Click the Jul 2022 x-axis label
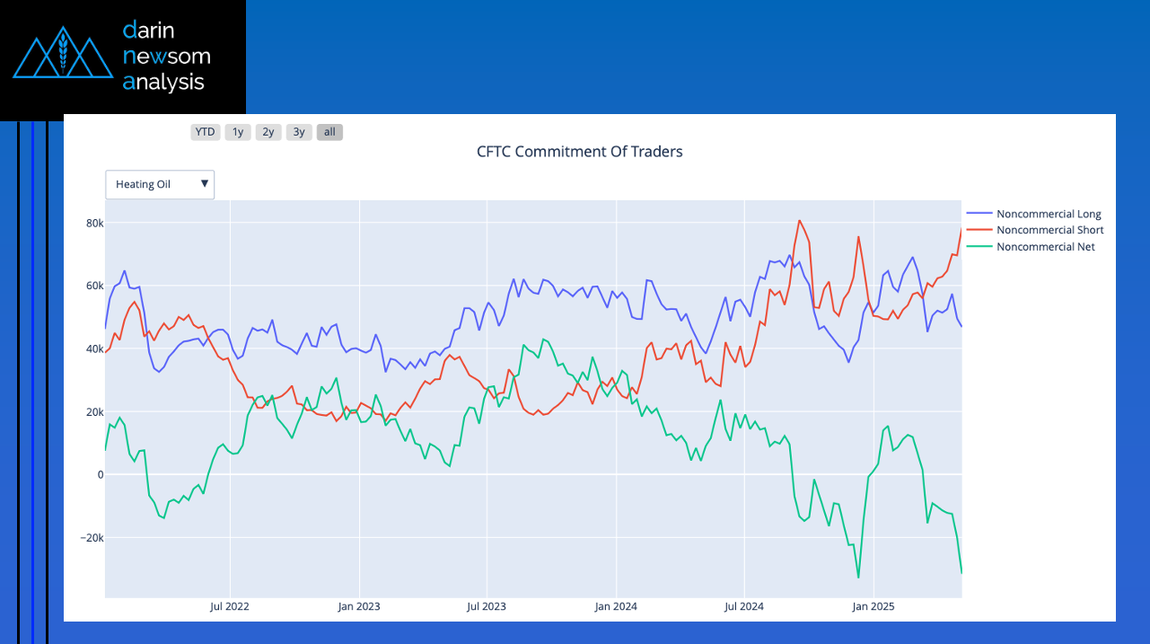 click(x=230, y=606)
